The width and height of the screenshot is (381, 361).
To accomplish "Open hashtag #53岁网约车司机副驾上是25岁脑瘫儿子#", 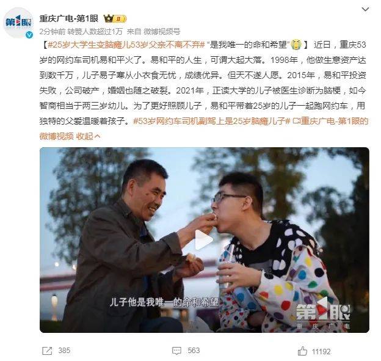I will click(212, 121).
